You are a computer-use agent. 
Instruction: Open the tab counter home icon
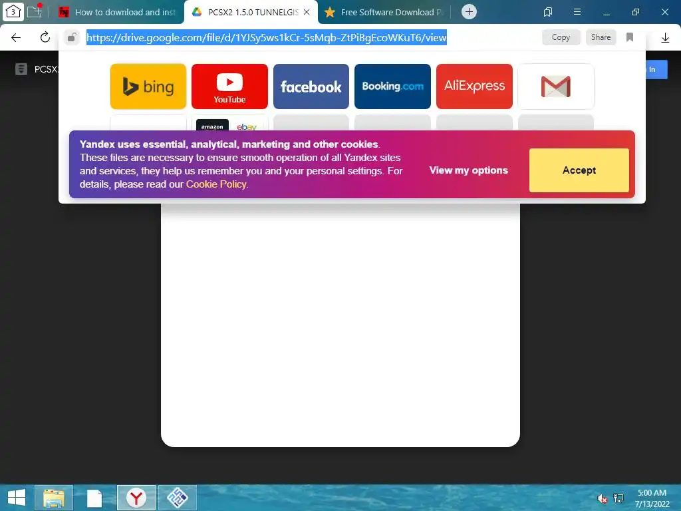click(13, 12)
